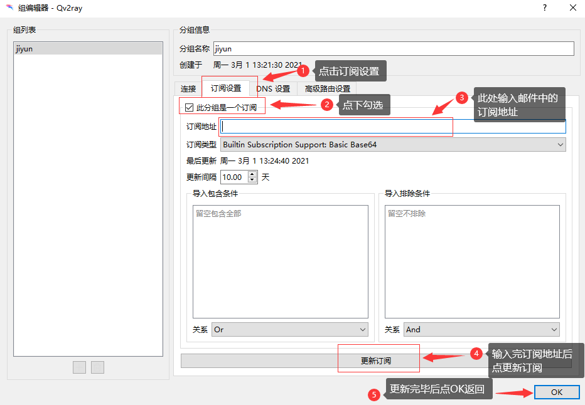Screen dimensions: 585x405
Task: Open the 订阅类型 dropdown
Action: coord(393,145)
